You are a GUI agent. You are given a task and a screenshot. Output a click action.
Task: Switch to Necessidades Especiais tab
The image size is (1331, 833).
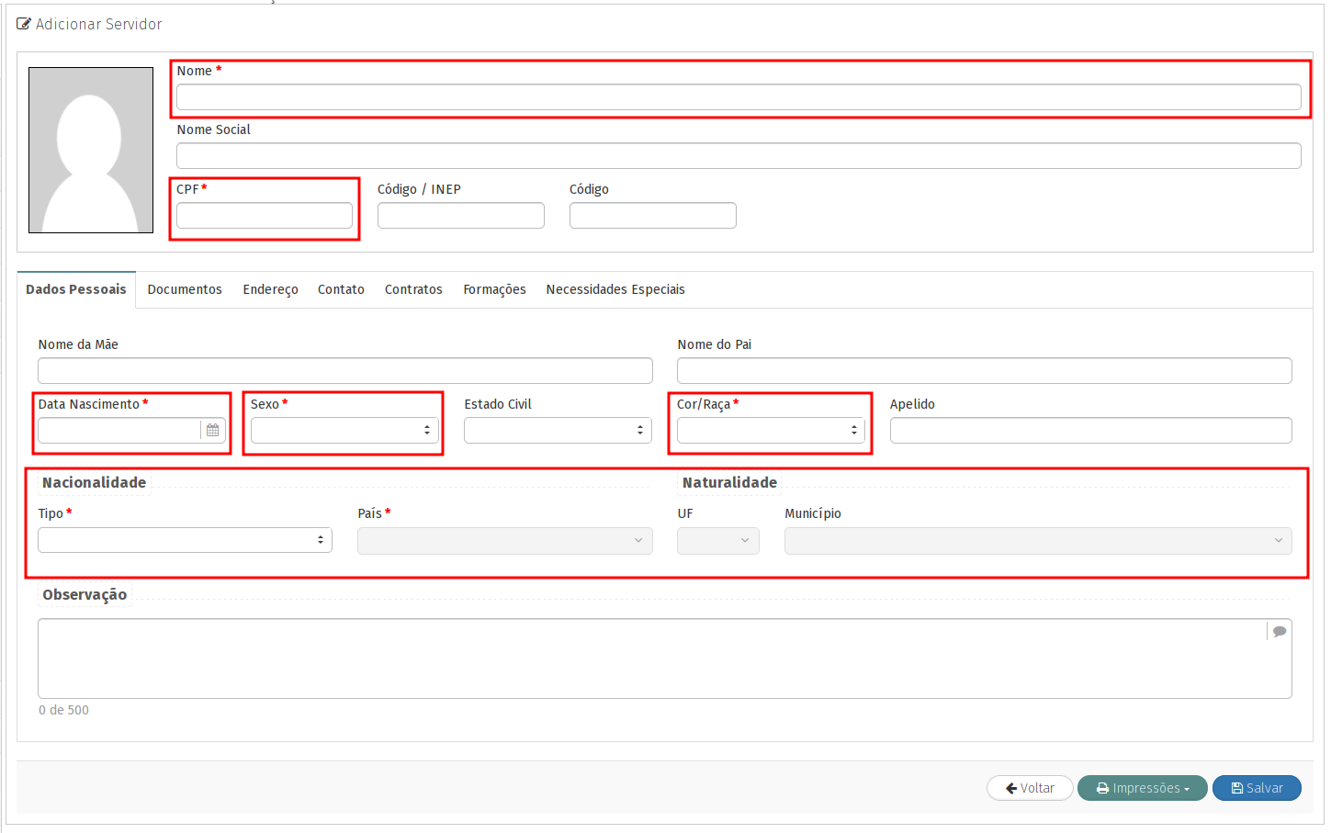(615, 289)
